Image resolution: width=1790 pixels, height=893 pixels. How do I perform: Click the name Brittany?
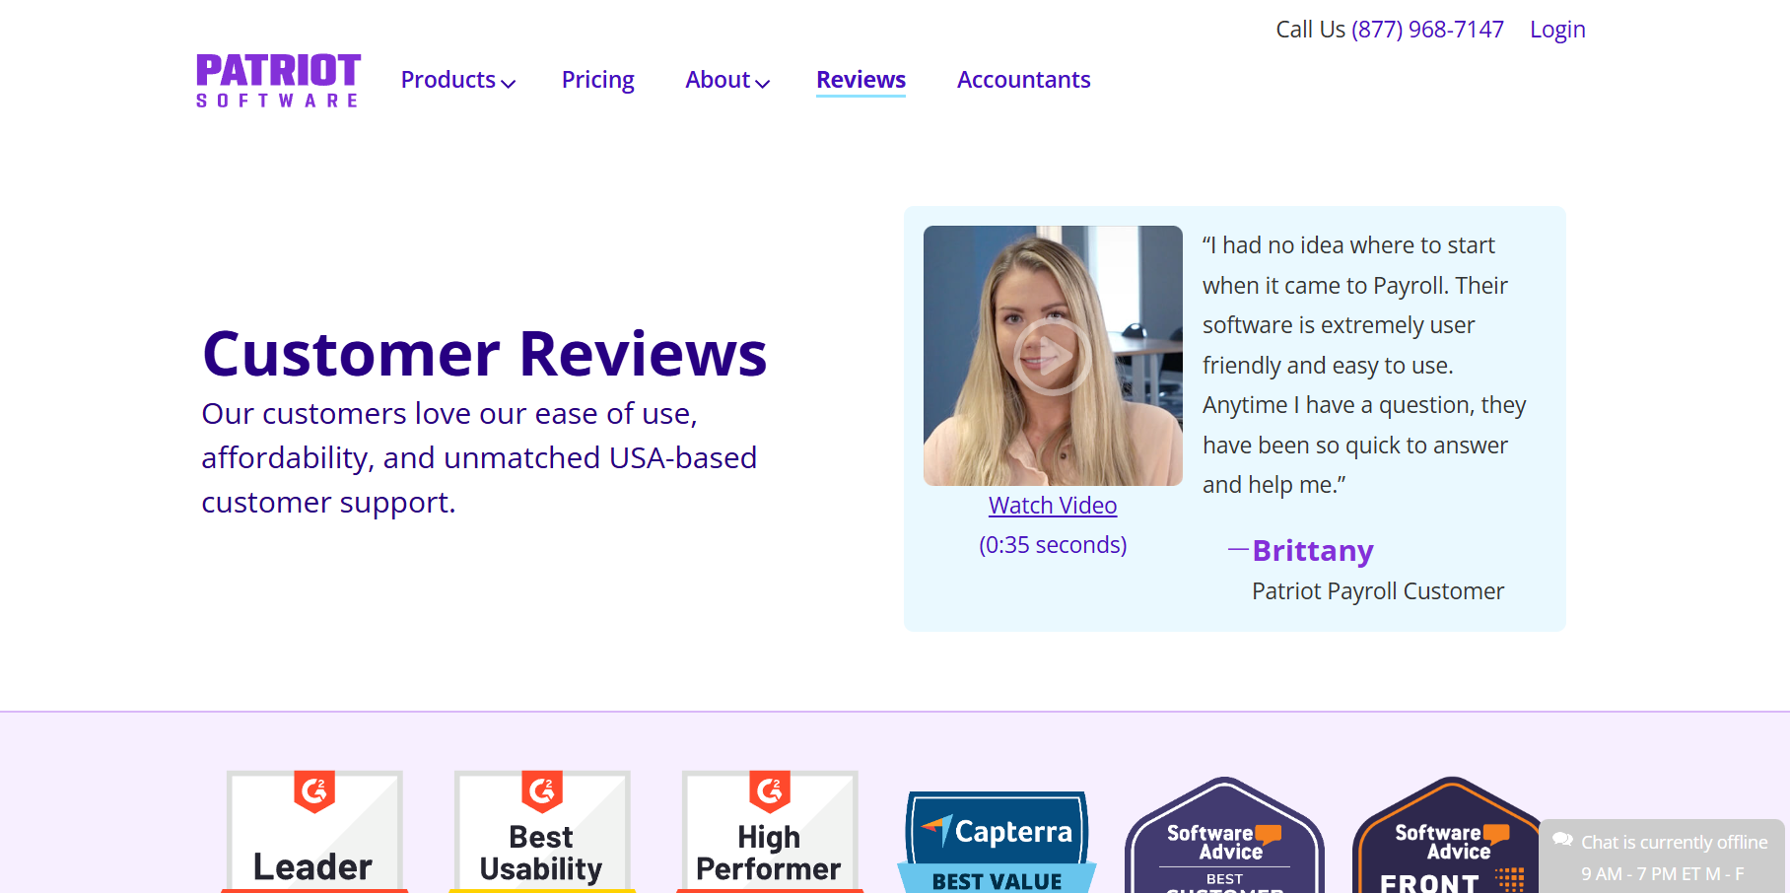click(1313, 551)
